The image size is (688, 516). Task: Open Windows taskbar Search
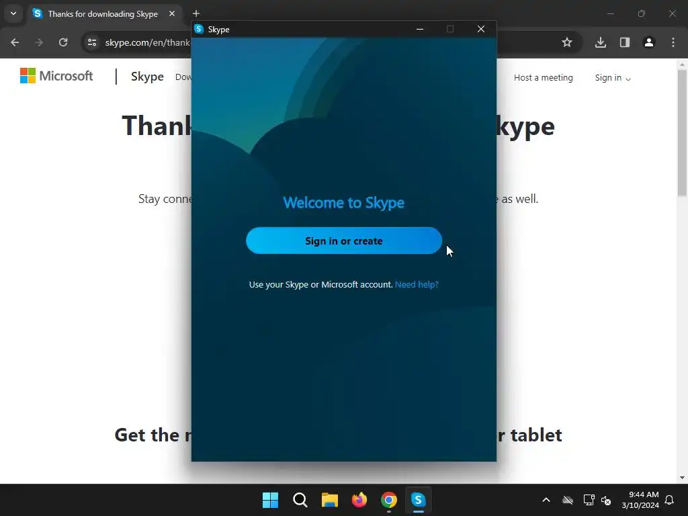[x=300, y=500]
